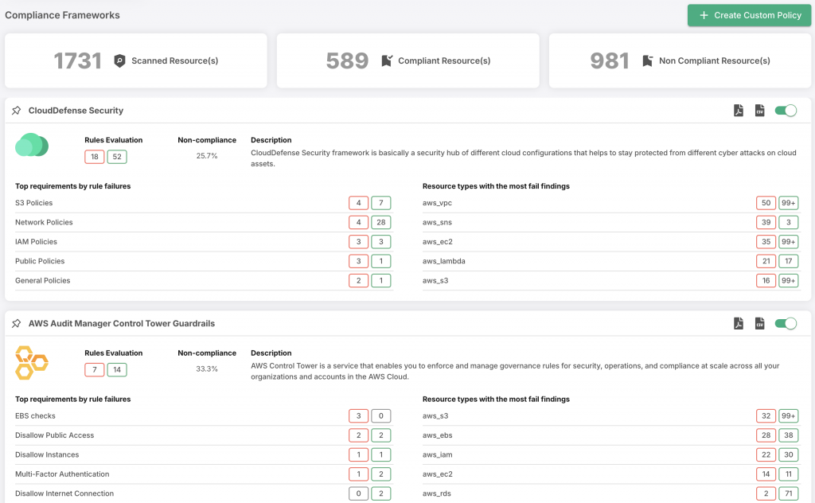Viewport: 815px width, 503px height.
Task: Export AWS Audit Manager CSV file
Action: click(759, 323)
